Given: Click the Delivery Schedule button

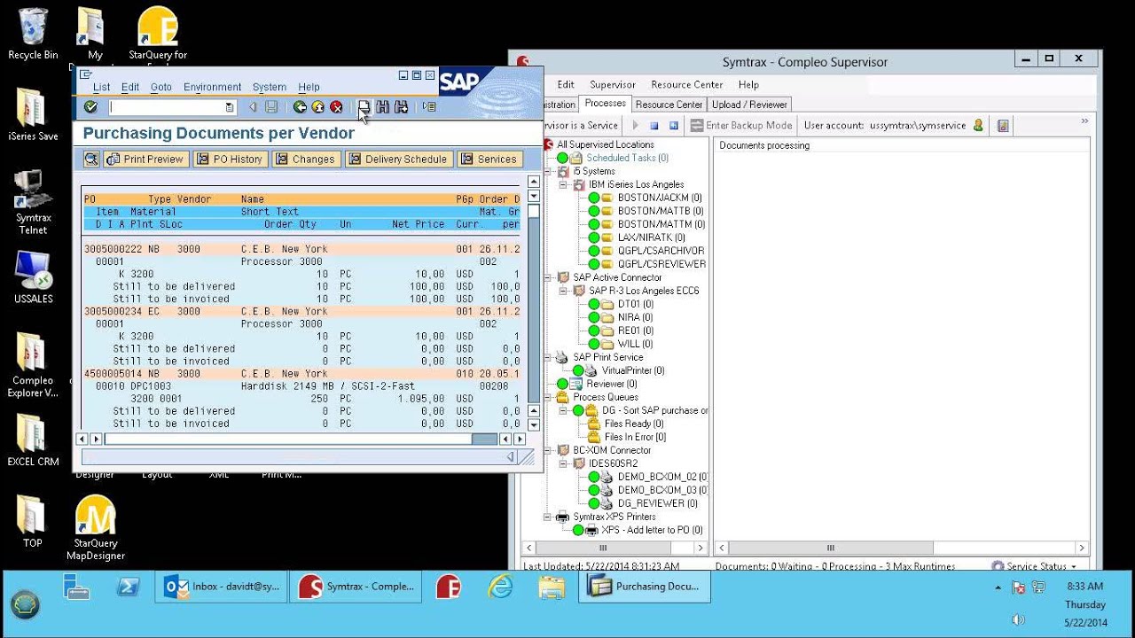Looking at the screenshot, I should pos(398,159).
